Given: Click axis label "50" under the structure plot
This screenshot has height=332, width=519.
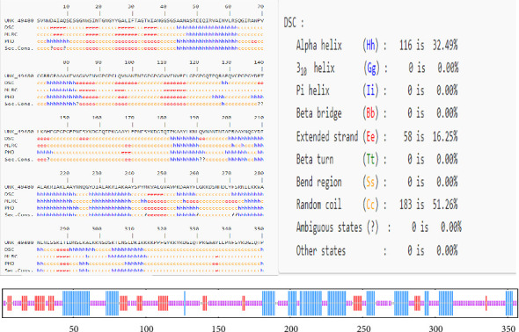Looking at the screenshot, I should coord(74,328).
